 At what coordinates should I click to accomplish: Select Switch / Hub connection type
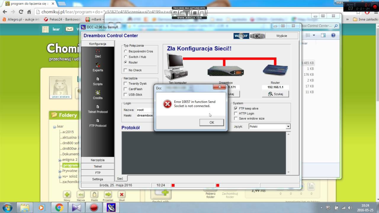click(126, 57)
